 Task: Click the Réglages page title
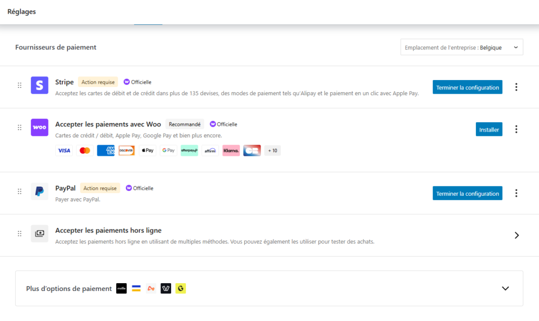tap(22, 12)
